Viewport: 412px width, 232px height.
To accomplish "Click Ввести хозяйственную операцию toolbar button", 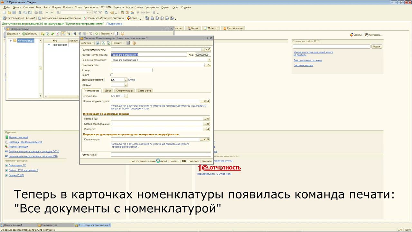I will point(103,18).
